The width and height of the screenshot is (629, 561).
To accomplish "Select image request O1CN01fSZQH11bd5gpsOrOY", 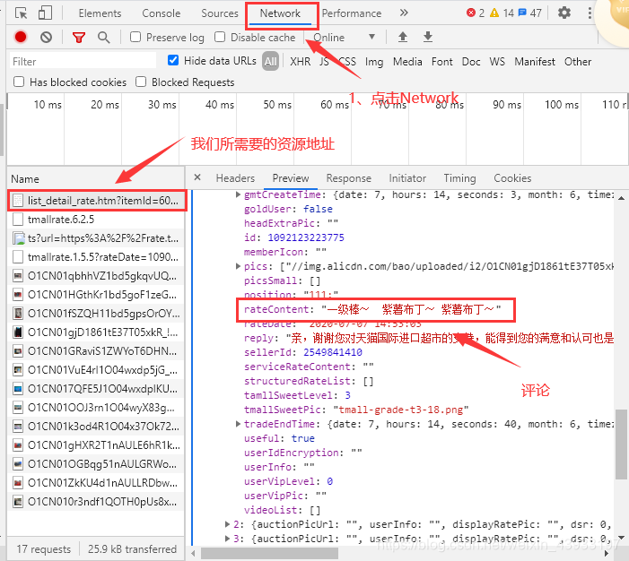I will (96, 314).
